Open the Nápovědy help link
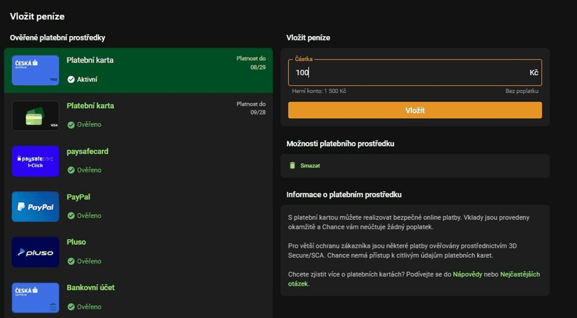577x318 pixels. click(468, 274)
